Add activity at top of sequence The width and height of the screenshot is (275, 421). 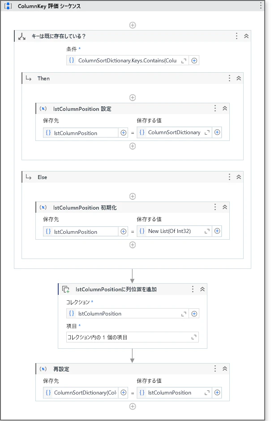[133, 25]
